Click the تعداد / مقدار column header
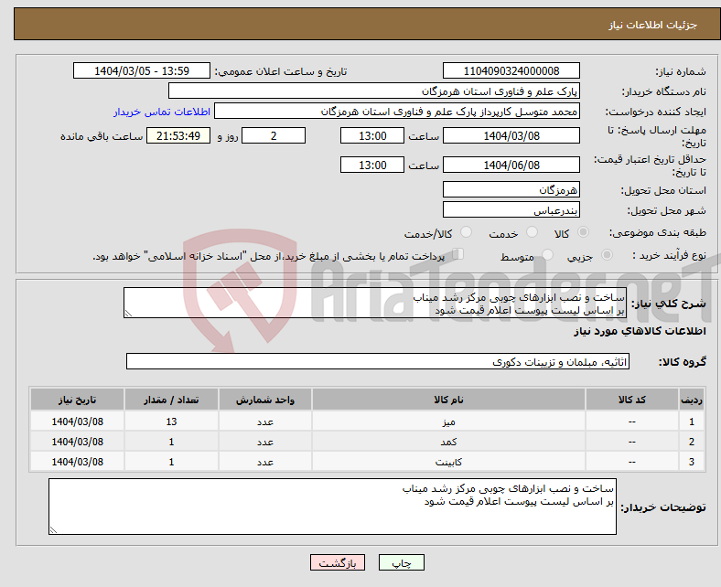 point(171,400)
